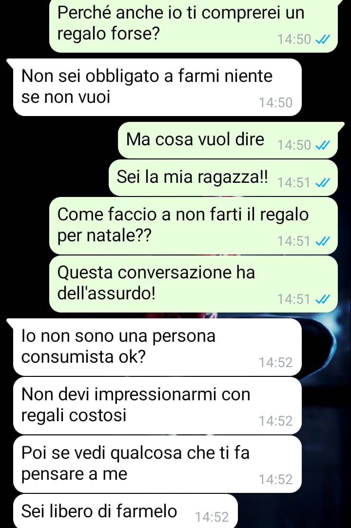Tap the read checkmarks on 'Sei la mia ragazza!!' message
The height and width of the screenshot is (528, 351).
pos(322,182)
